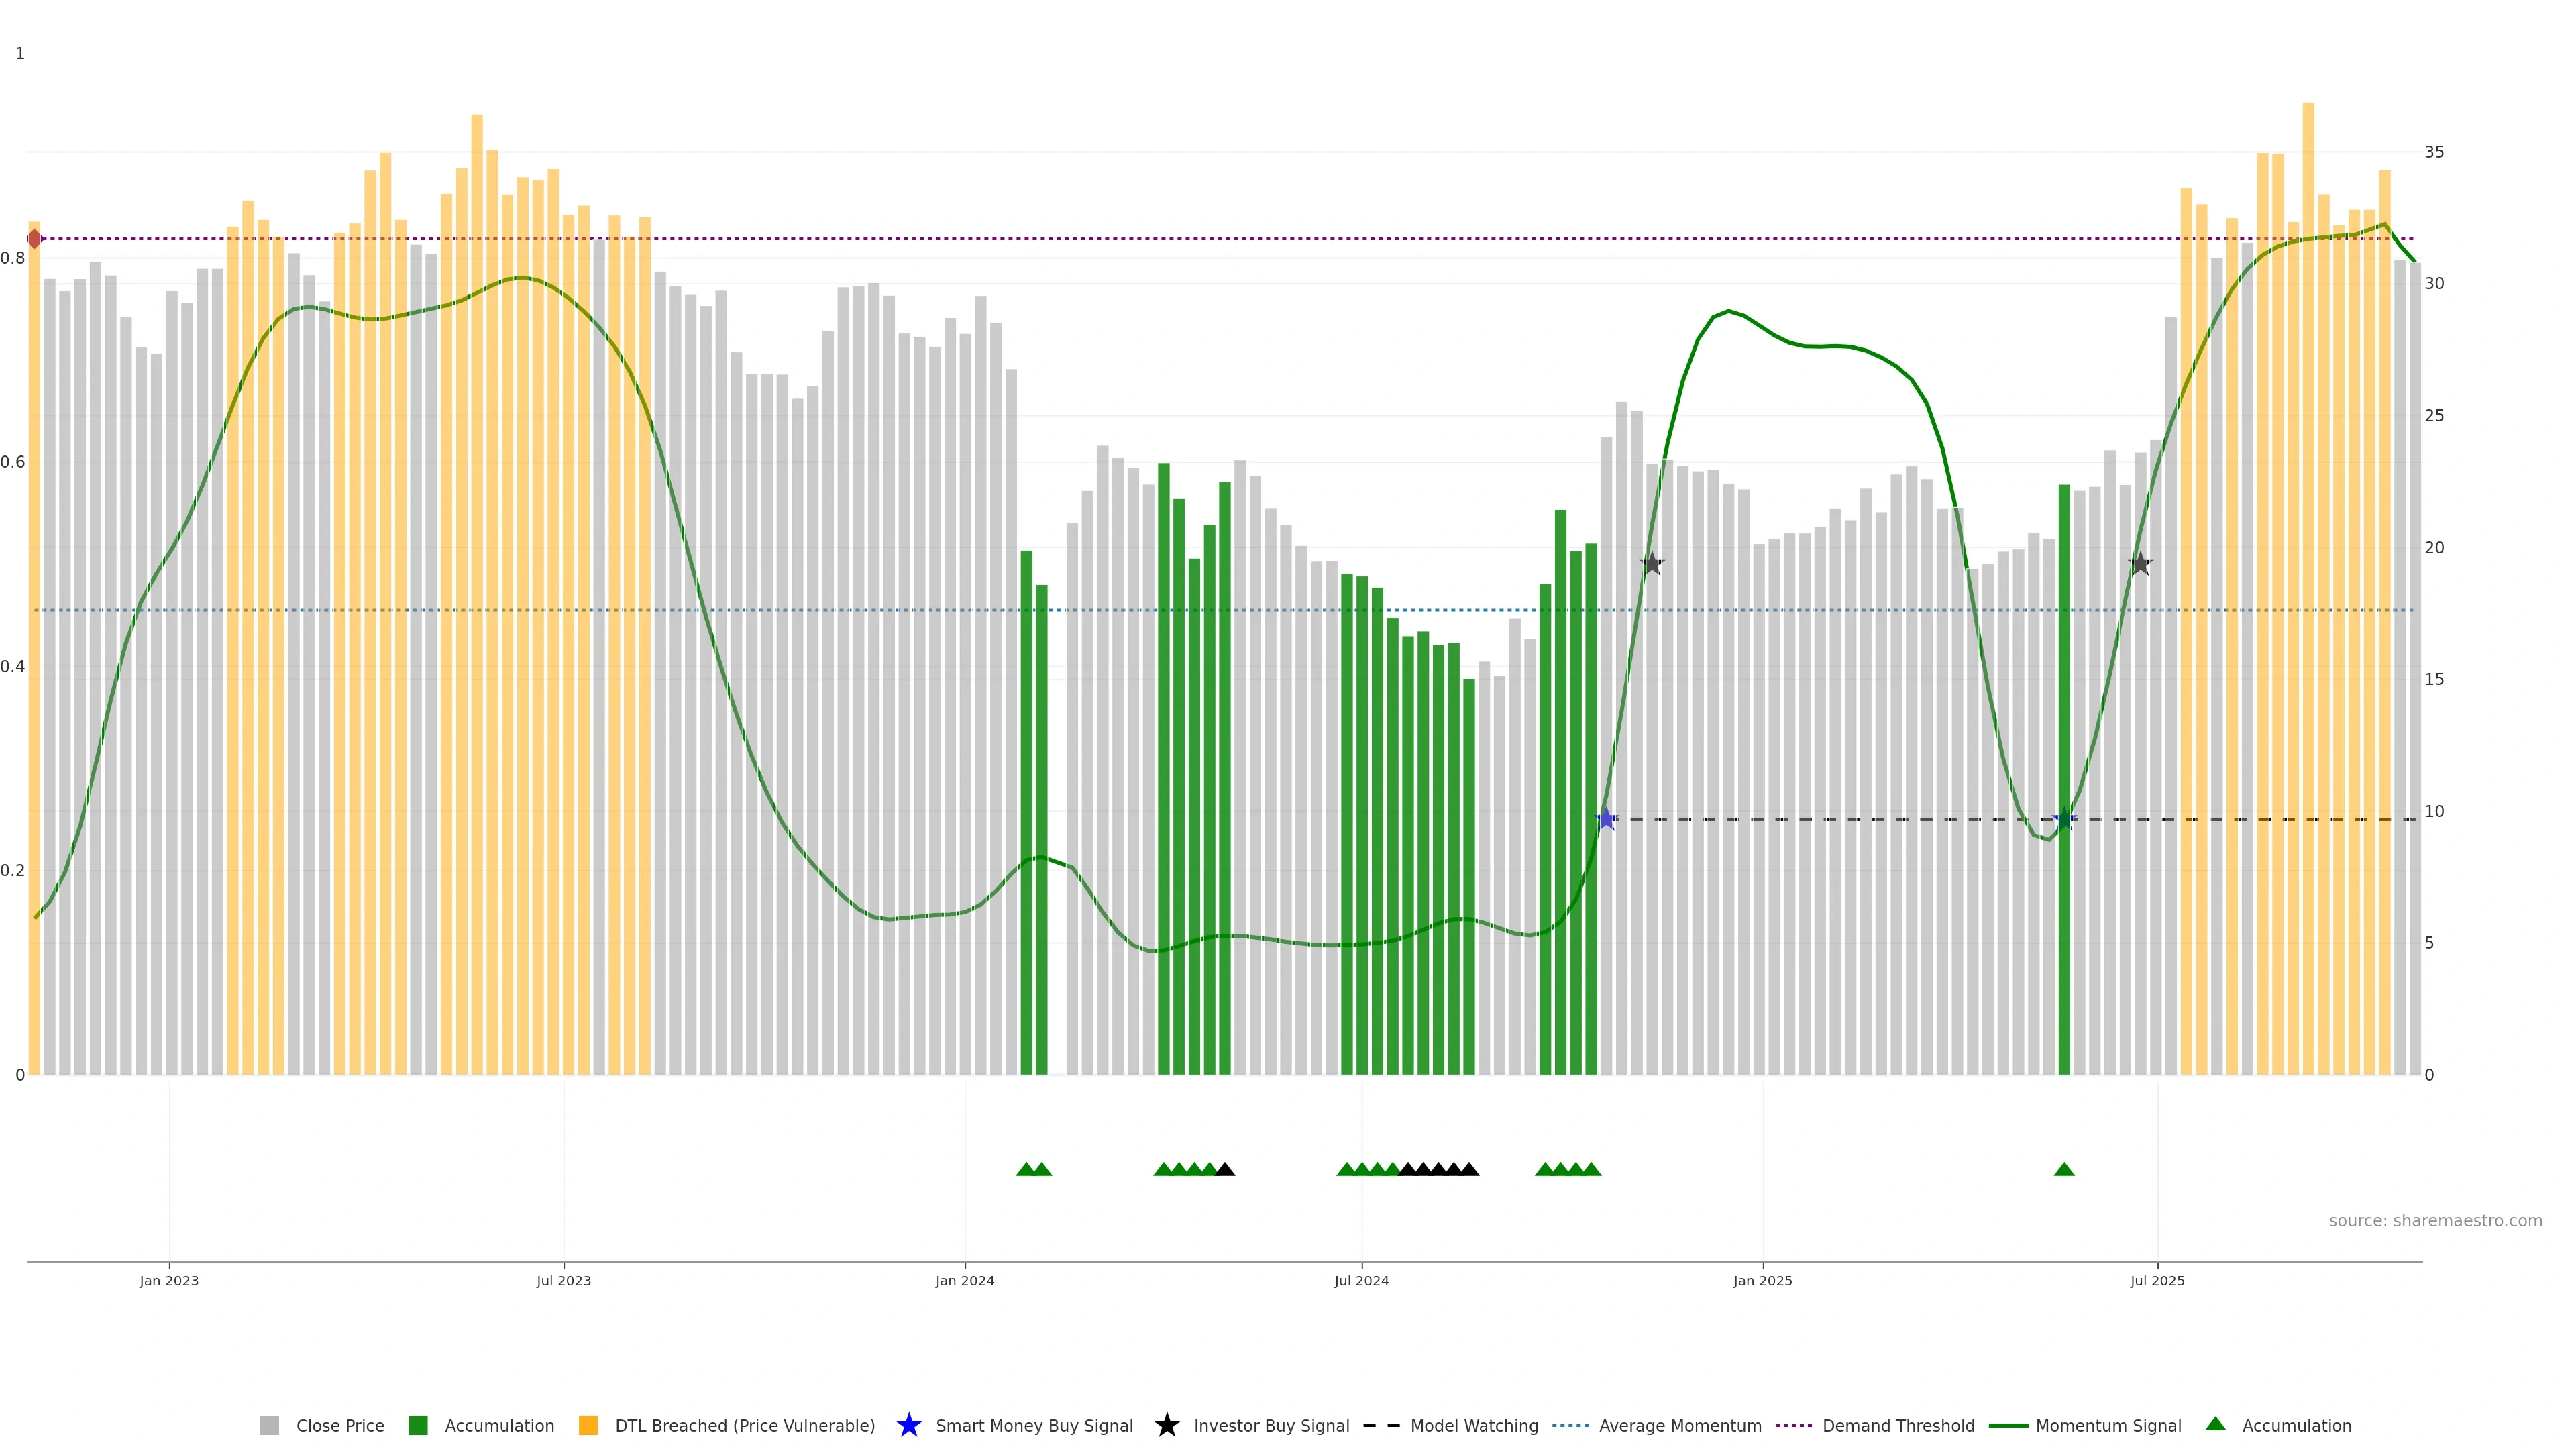Click the first blue Smart Money star marker
2576x1449 pixels.
(1606, 819)
